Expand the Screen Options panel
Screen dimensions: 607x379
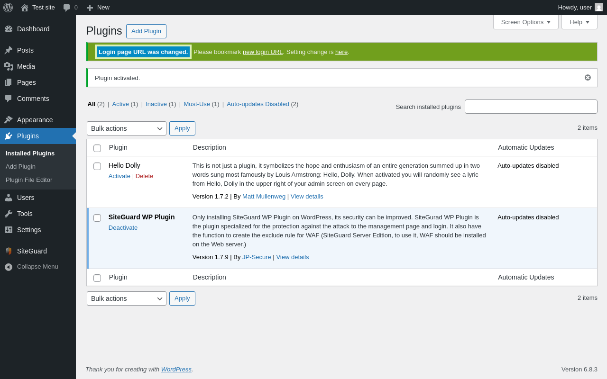(x=526, y=22)
